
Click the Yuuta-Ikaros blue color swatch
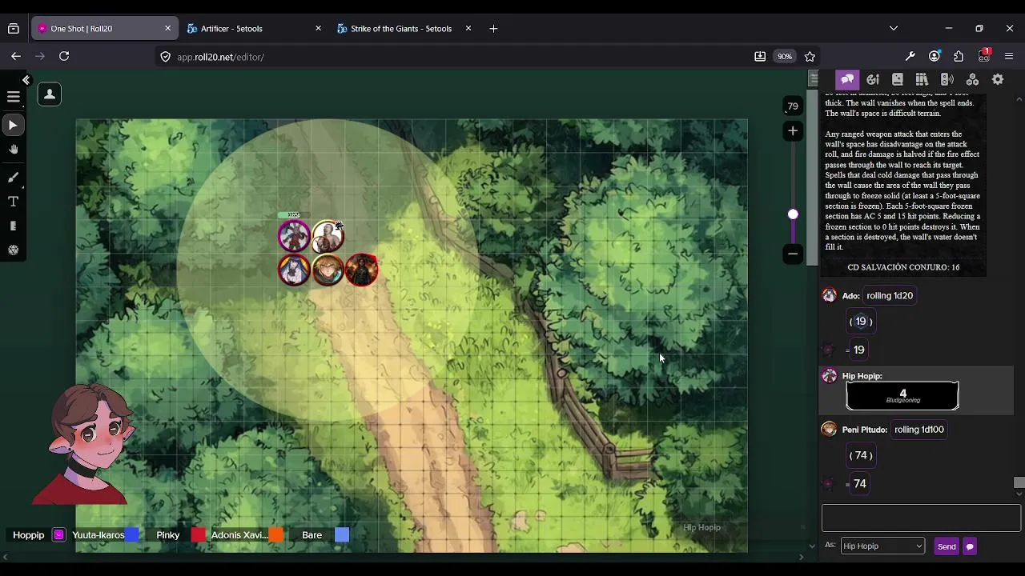(132, 535)
